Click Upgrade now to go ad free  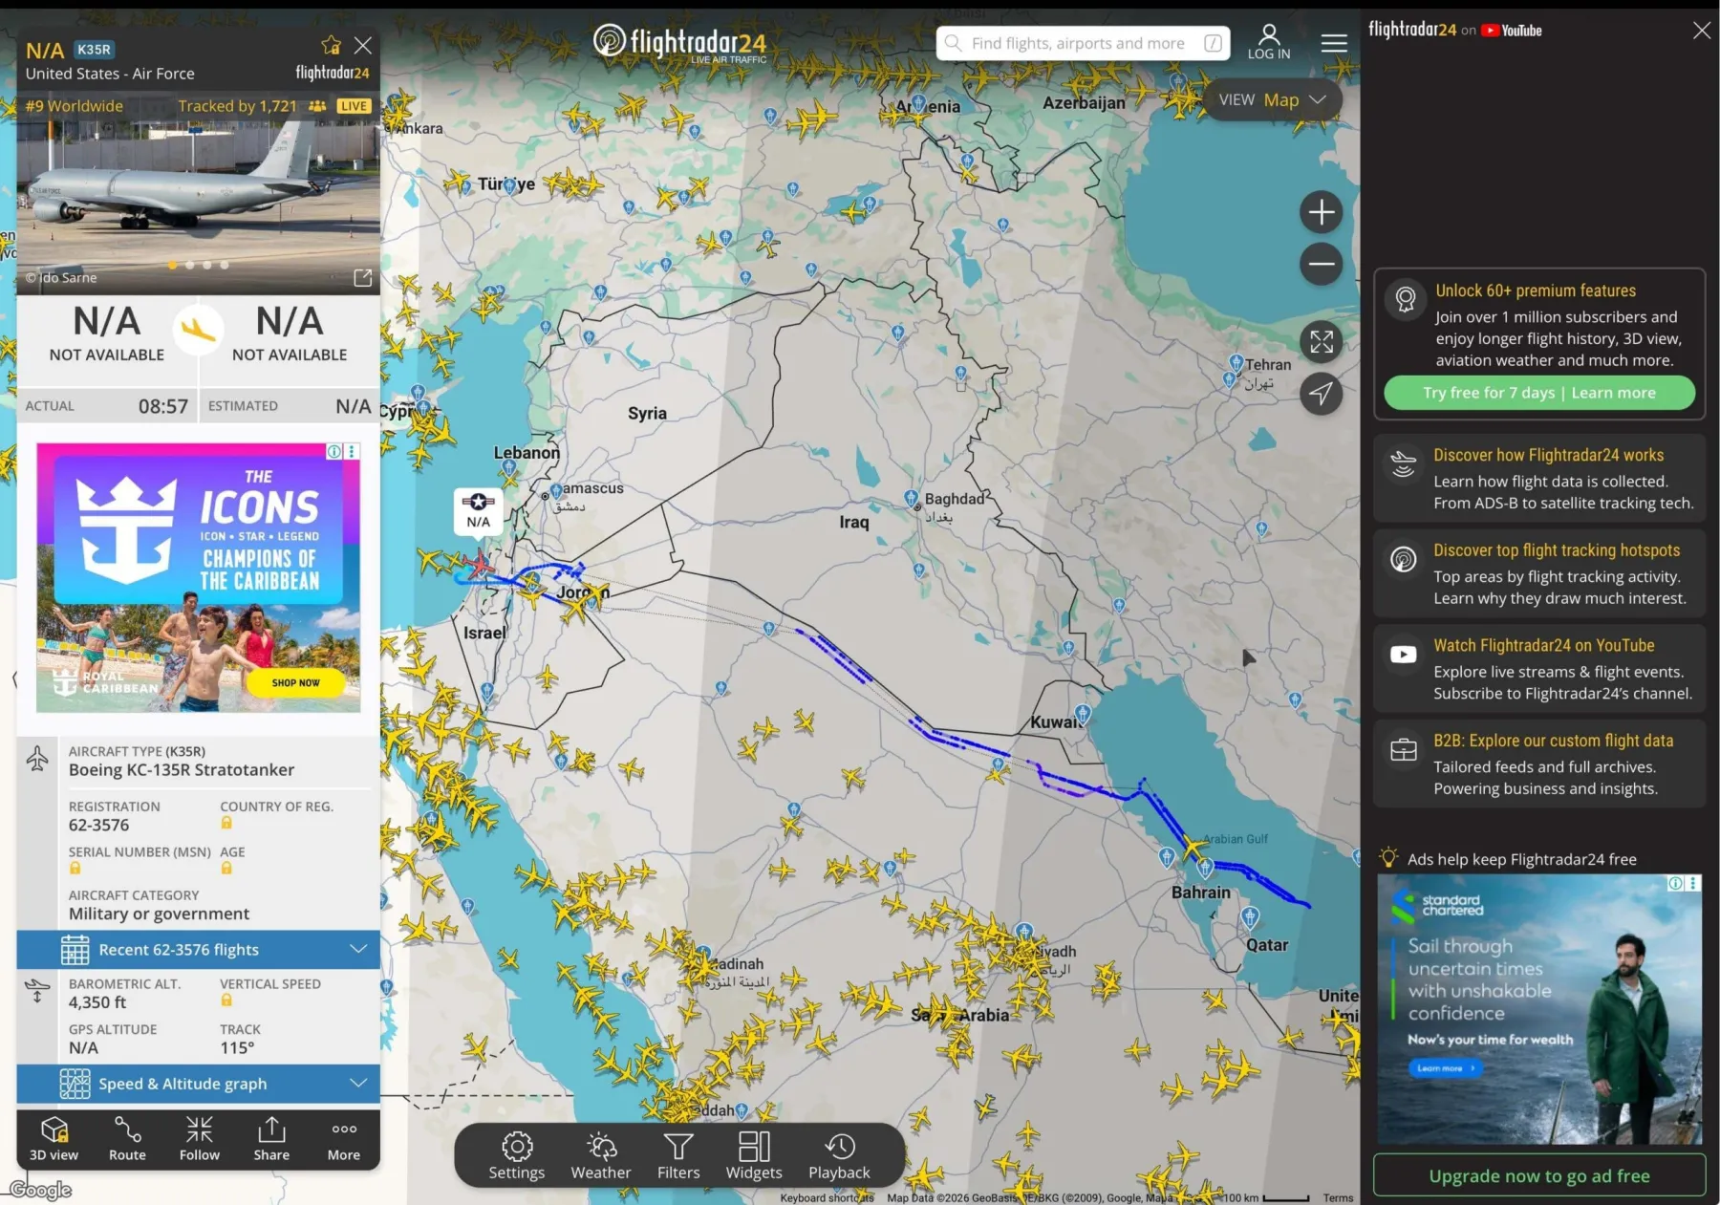click(1538, 1175)
